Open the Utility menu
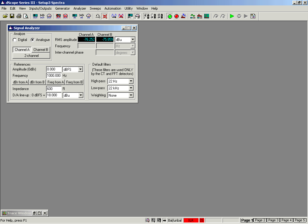This screenshot has width=308, height=224. point(129,8)
